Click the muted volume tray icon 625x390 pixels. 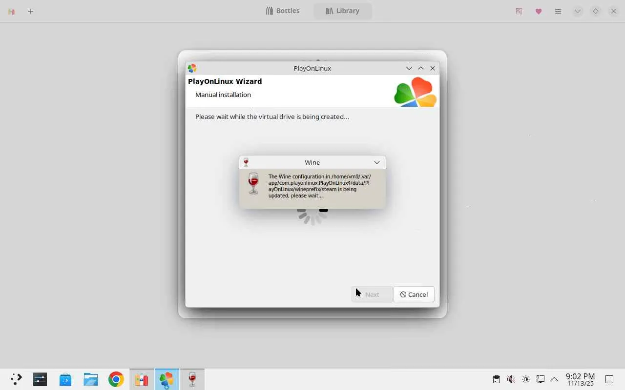click(511, 379)
